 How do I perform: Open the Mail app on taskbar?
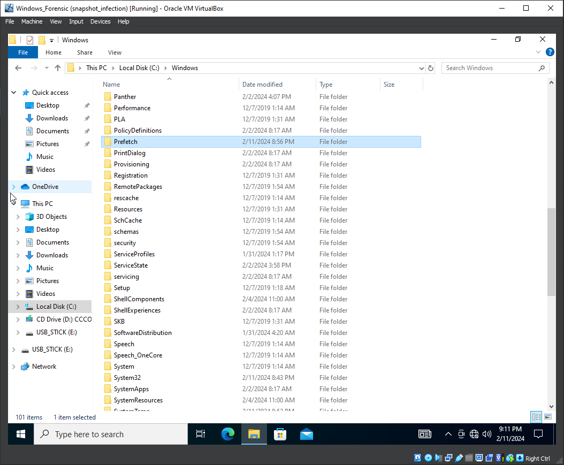(x=306, y=434)
